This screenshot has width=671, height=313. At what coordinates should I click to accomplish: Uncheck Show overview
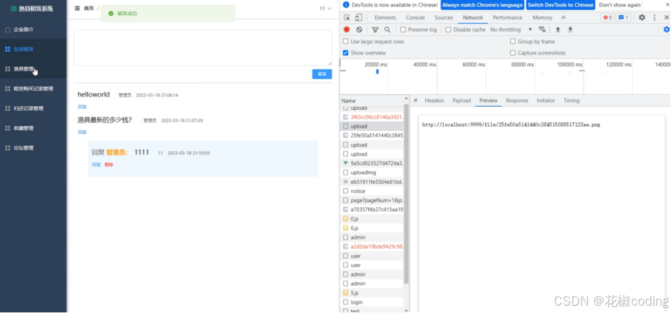[x=346, y=53]
